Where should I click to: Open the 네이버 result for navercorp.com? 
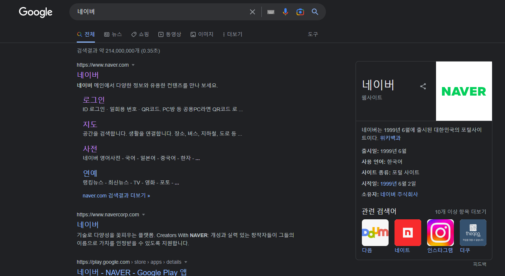88,225
